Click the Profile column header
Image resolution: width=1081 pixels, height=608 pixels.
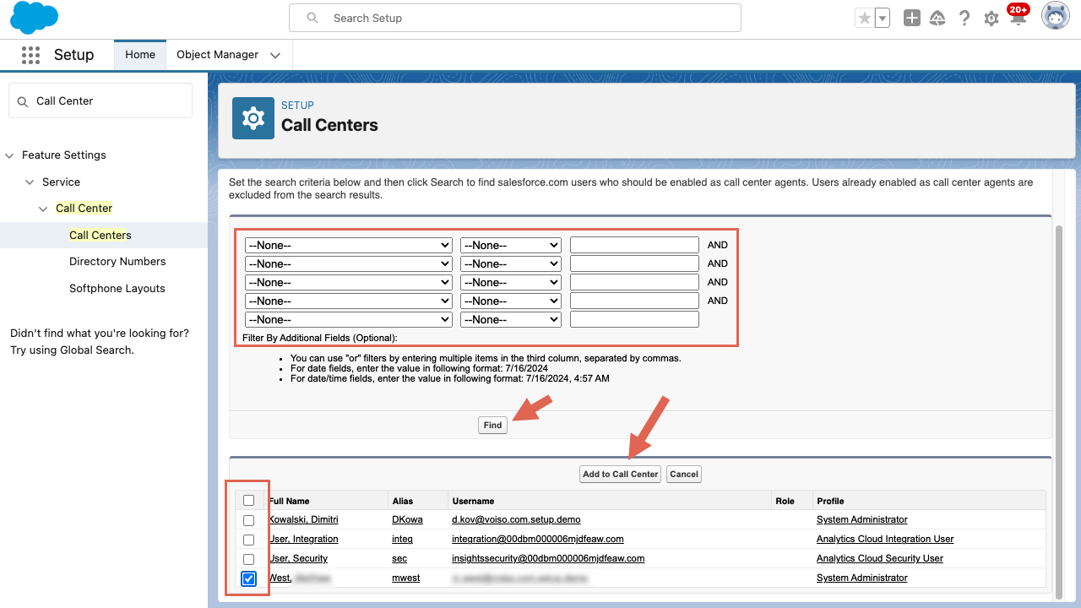pyautogui.click(x=830, y=501)
